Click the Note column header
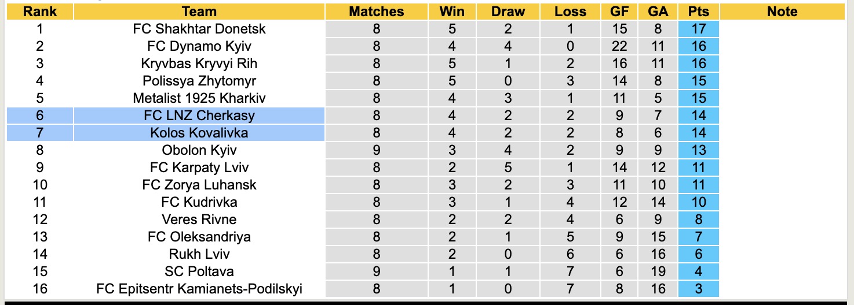Screen dimensions: 854x305 [x=782, y=12]
